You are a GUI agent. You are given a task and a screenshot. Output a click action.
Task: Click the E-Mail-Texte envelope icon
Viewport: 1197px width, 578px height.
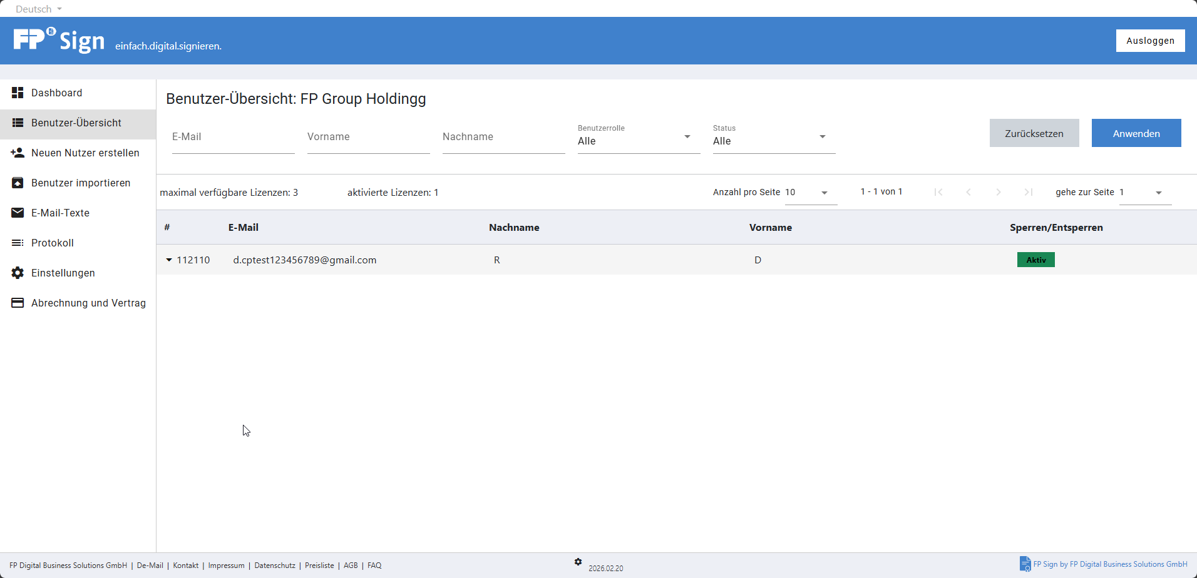click(18, 213)
